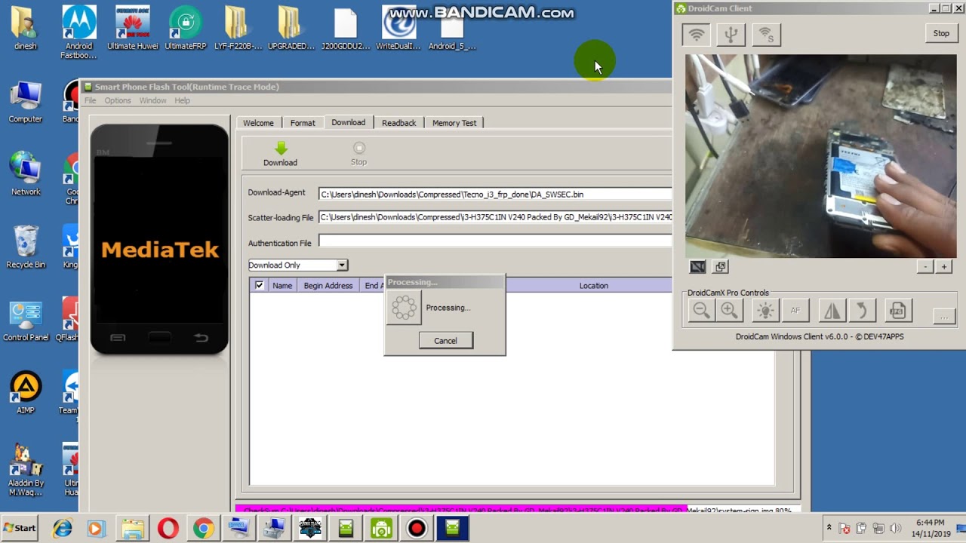Select USB connection mode in DroidCam

(731, 35)
